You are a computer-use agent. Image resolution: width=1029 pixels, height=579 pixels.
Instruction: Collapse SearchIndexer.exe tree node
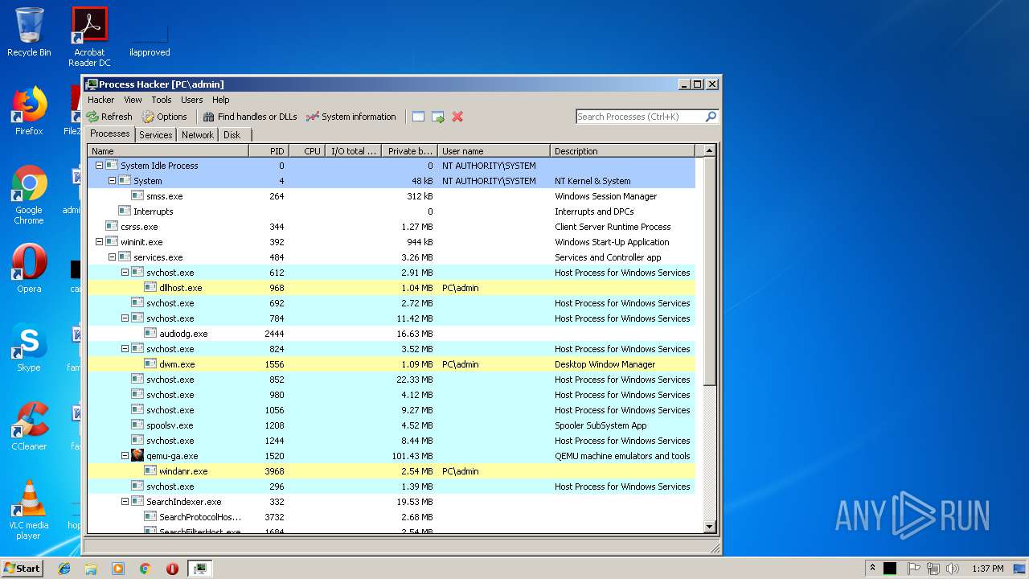pyautogui.click(x=125, y=502)
